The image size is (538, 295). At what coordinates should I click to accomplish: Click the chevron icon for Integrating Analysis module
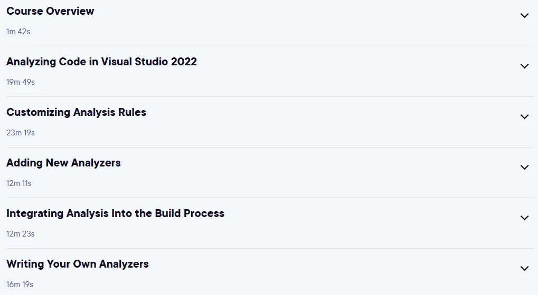point(524,218)
